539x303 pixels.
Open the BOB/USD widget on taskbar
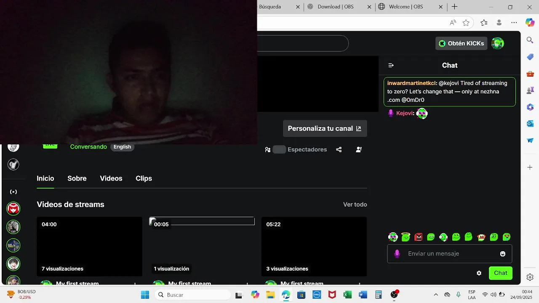pyautogui.click(x=21, y=295)
